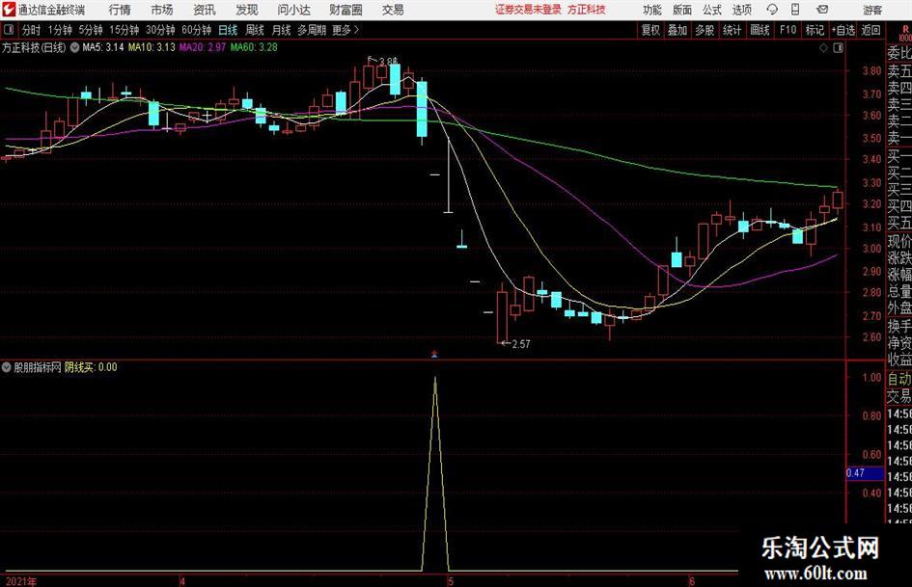Open 多周期 multi-period view
The image size is (912, 587).
311,30
